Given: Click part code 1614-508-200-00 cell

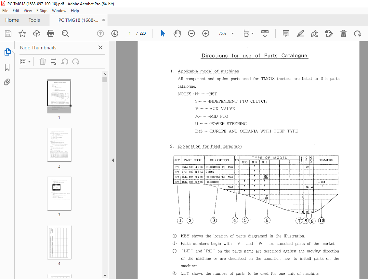Looking at the screenshot, I should pyautogui.click(x=192, y=167).
